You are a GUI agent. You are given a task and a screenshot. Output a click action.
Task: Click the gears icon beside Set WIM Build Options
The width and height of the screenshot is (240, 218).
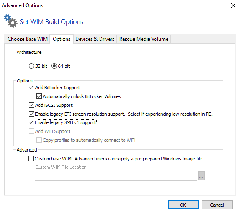pyautogui.click(x=11, y=21)
